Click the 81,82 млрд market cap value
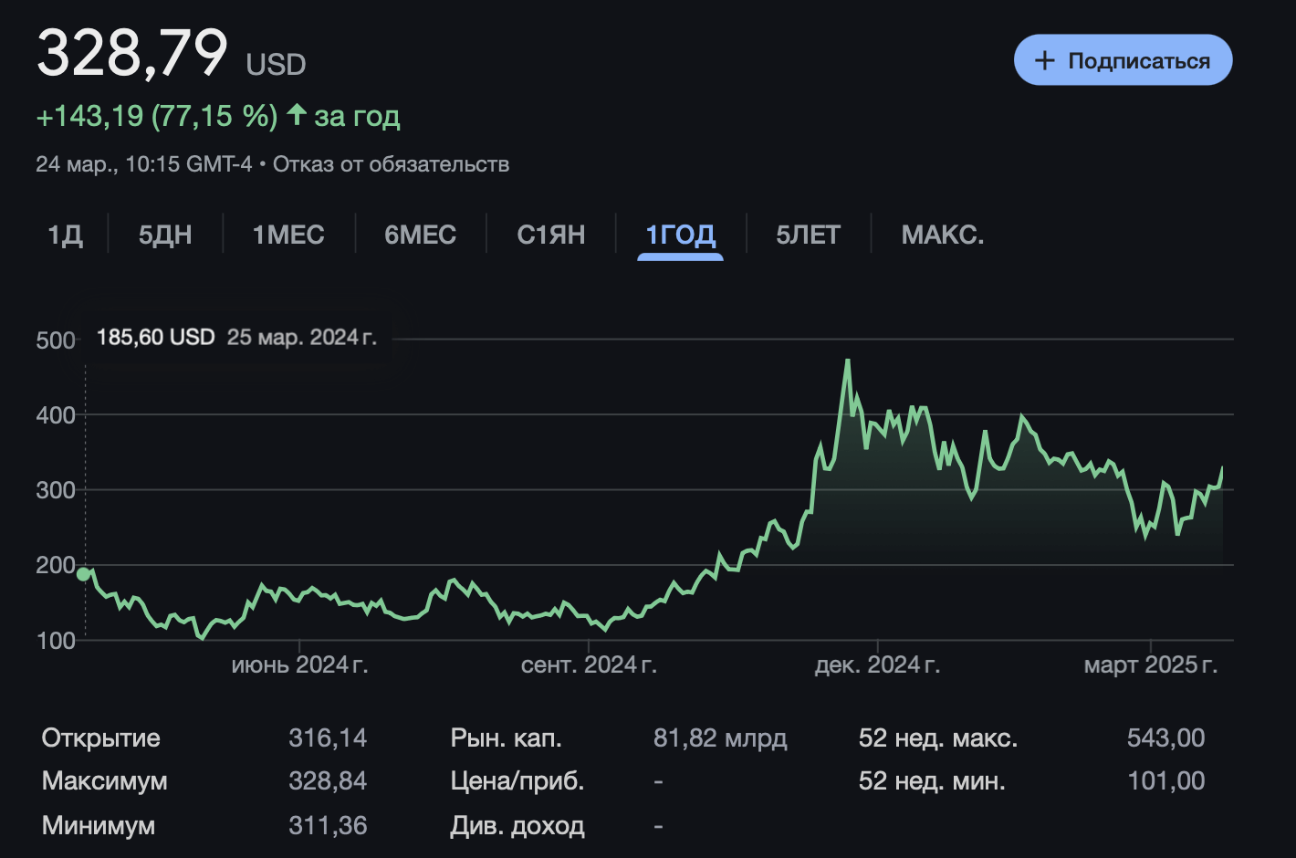The height and width of the screenshot is (858, 1296). [720, 738]
